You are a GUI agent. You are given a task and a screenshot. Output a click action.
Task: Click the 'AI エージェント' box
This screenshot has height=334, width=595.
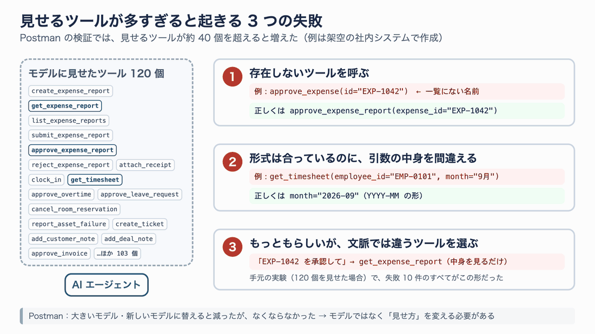[x=106, y=285]
